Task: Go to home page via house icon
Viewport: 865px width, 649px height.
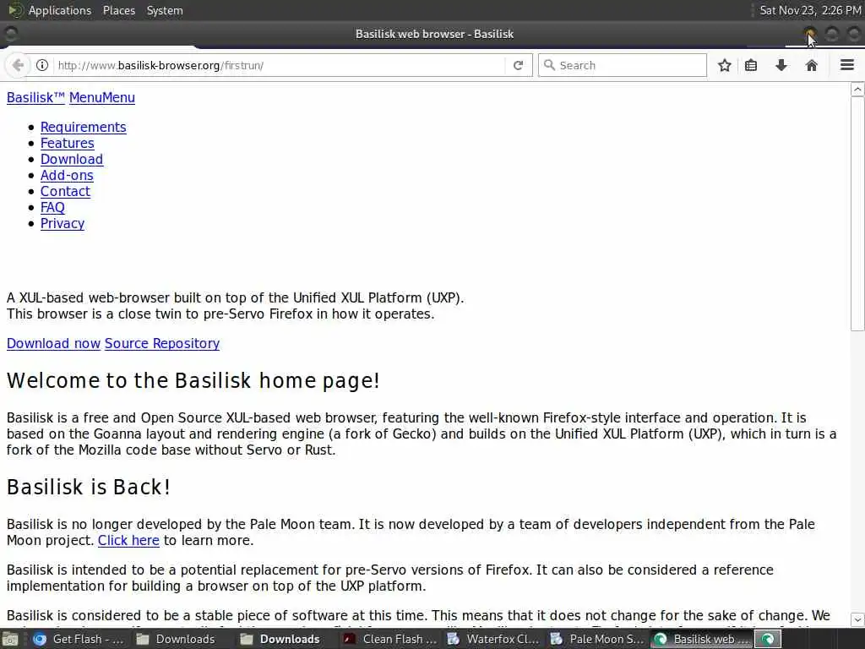Action: (x=812, y=65)
